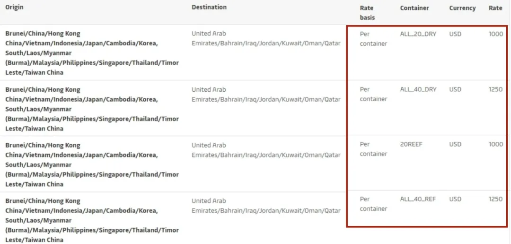The height and width of the screenshot is (244, 511).
Task: Click Per container in the ALL_40_REF row
Action: click(x=373, y=204)
